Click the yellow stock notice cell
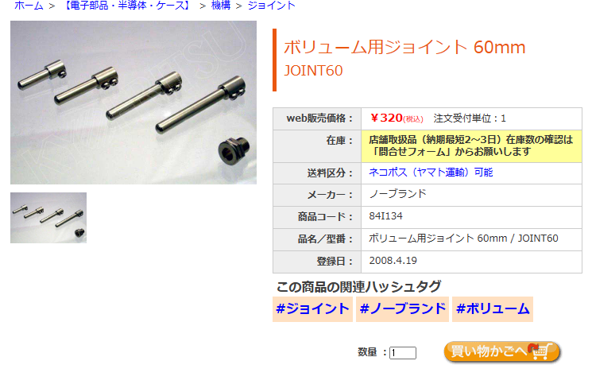The image size is (592, 384). (x=471, y=145)
